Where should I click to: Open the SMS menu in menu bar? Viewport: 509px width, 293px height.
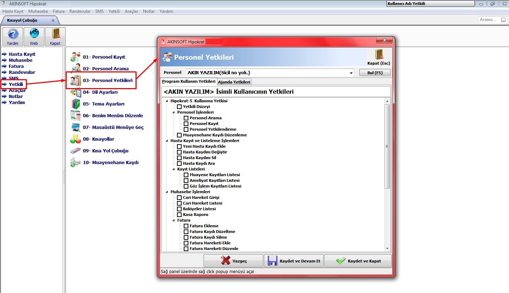(x=100, y=11)
